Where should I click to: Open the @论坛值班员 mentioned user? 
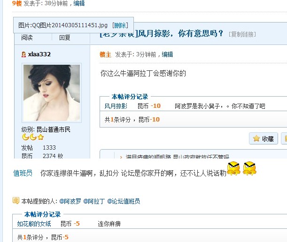[x=124, y=201]
